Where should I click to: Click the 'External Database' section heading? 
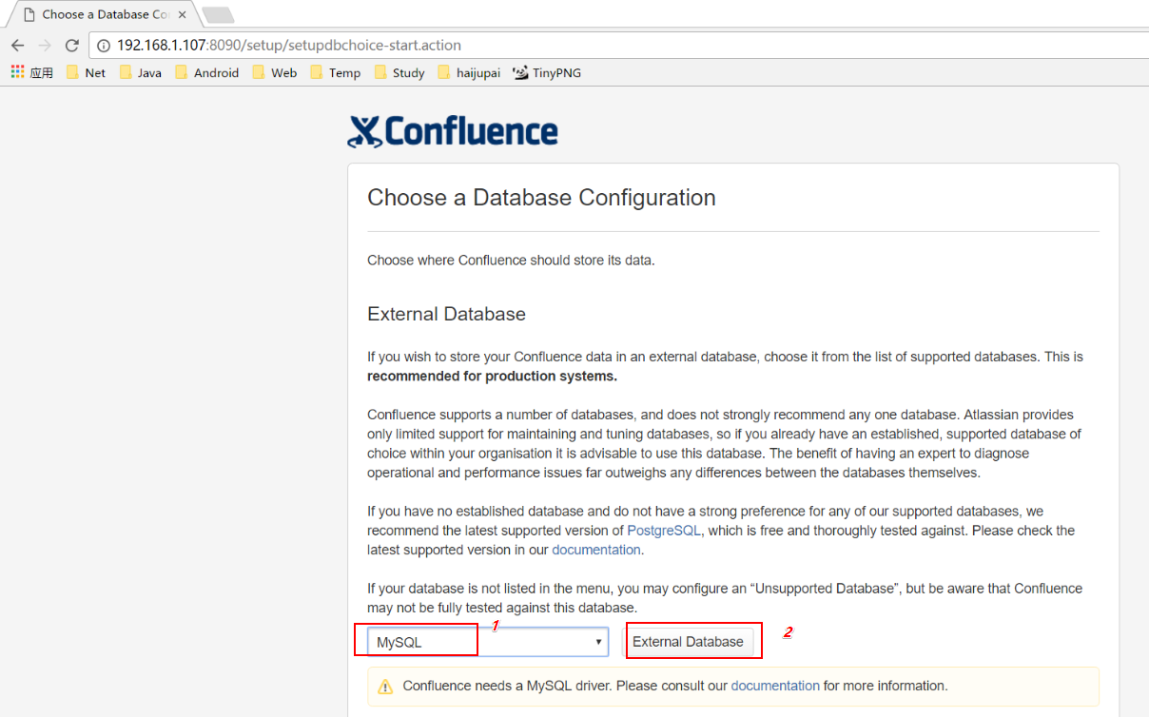point(446,314)
